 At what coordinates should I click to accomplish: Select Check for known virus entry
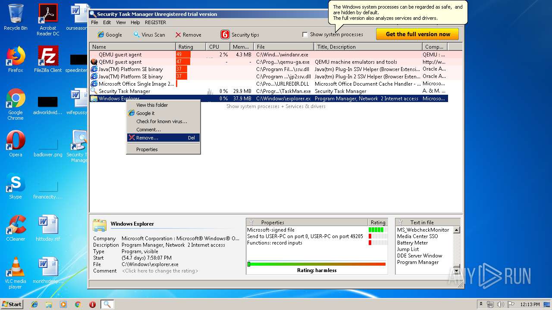tap(163, 121)
